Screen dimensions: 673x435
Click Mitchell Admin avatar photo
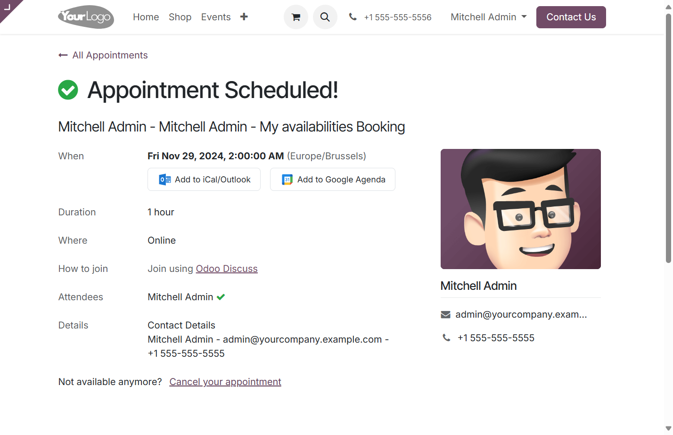pos(521,209)
